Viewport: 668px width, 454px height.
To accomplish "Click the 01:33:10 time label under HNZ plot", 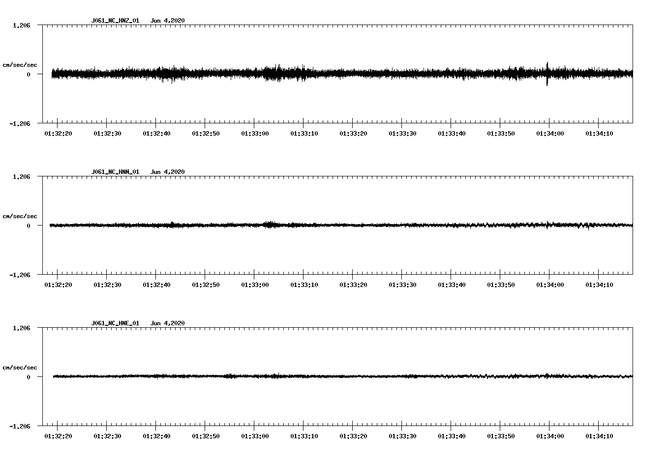I will 304,134.
